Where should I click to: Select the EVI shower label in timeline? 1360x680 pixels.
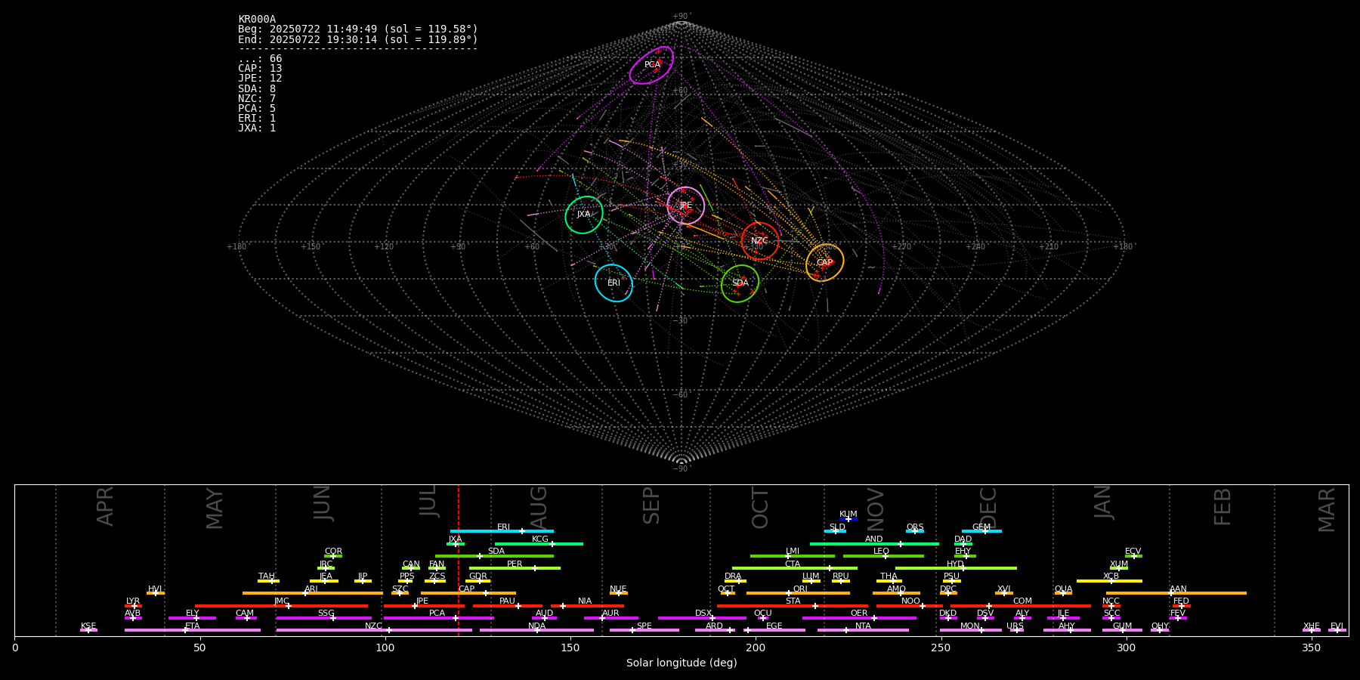[1337, 626]
